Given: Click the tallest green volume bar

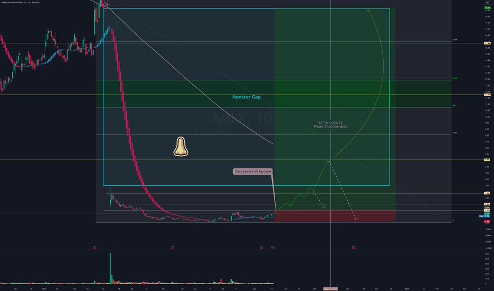Looking at the screenshot, I should [x=111, y=268].
